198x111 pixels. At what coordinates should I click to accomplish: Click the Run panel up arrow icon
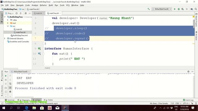[10, 76]
